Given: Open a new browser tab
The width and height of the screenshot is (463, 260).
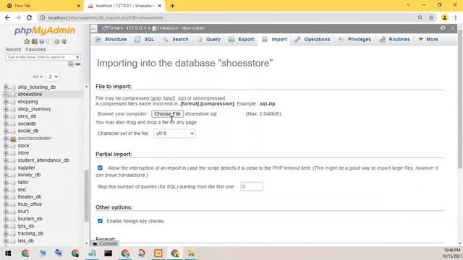Looking at the screenshot, I should click(172, 6).
